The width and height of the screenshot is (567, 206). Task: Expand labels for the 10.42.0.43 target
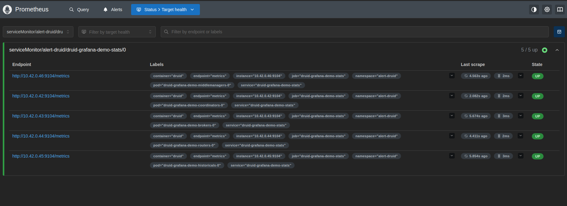(452, 116)
